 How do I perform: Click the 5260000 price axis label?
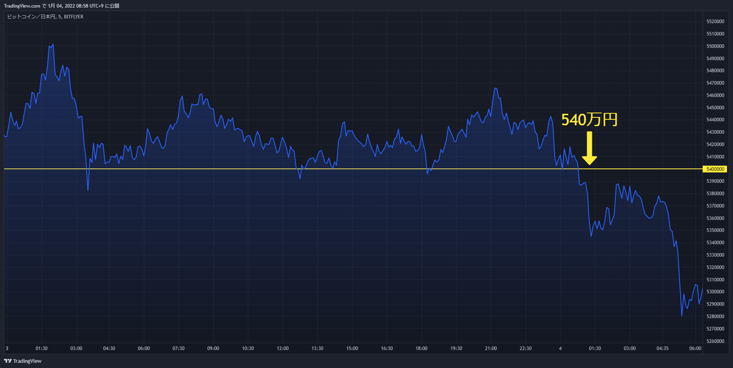pyautogui.click(x=715, y=341)
